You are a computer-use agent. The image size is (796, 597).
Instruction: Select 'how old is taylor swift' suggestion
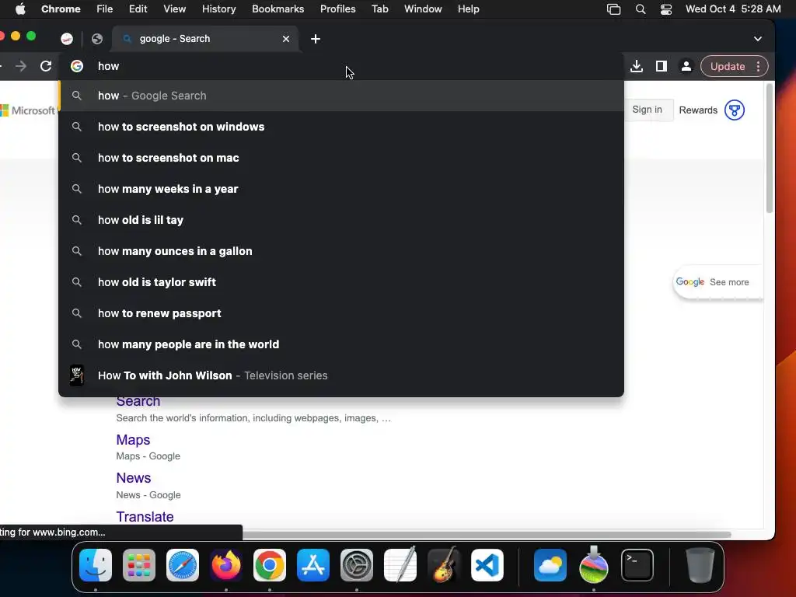coord(341,281)
